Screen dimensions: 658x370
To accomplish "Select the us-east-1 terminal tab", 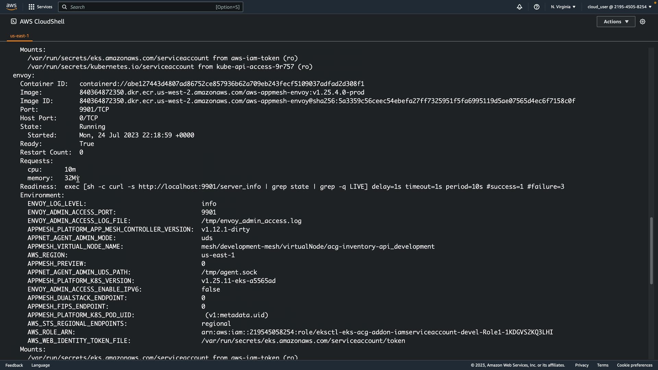I will 20,36.
